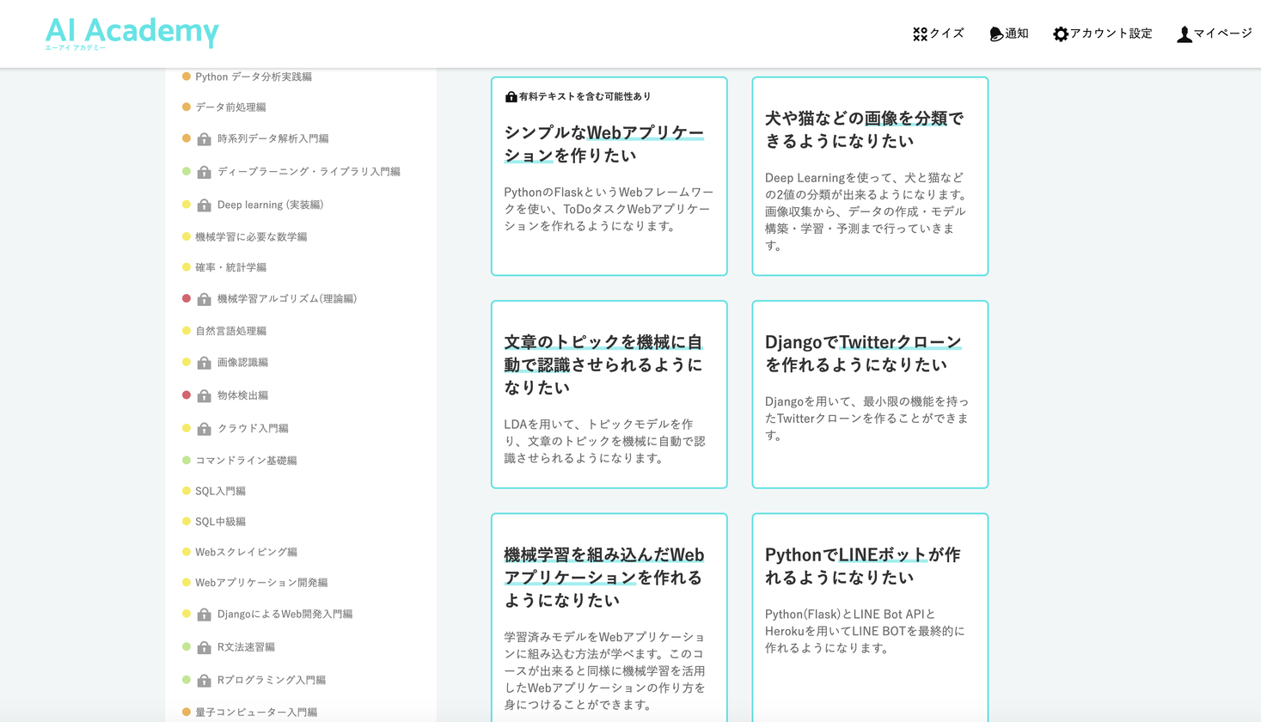Select 物体検出編 in sidebar
The height and width of the screenshot is (722, 1261).
242,395
